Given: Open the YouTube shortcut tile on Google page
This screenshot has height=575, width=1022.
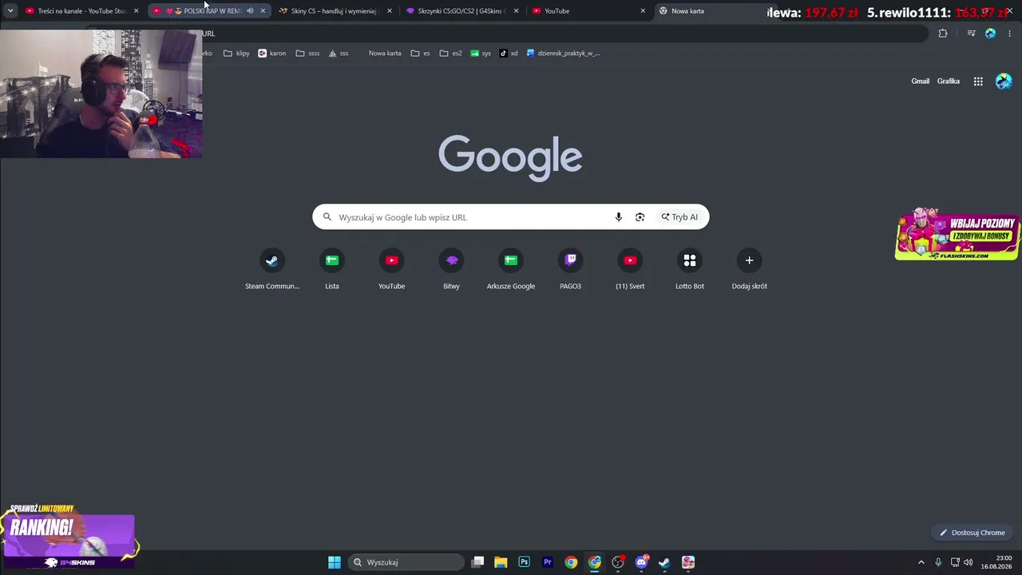Looking at the screenshot, I should pyautogui.click(x=391, y=270).
